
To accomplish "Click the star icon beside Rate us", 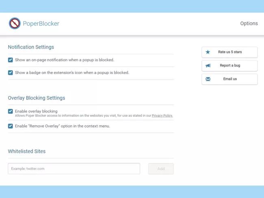I will 208,52.
